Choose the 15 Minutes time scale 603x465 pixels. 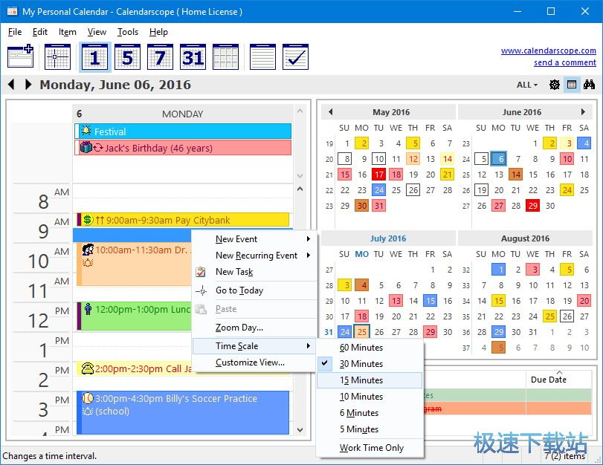point(361,380)
